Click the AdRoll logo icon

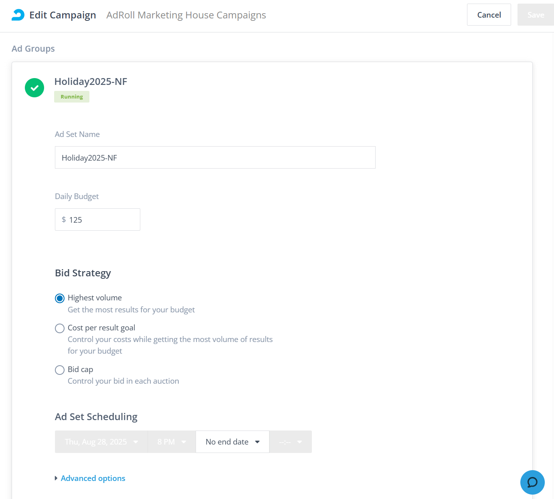coord(18,15)
